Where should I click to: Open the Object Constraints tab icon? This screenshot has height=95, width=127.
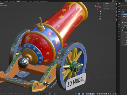click(119, 32)
